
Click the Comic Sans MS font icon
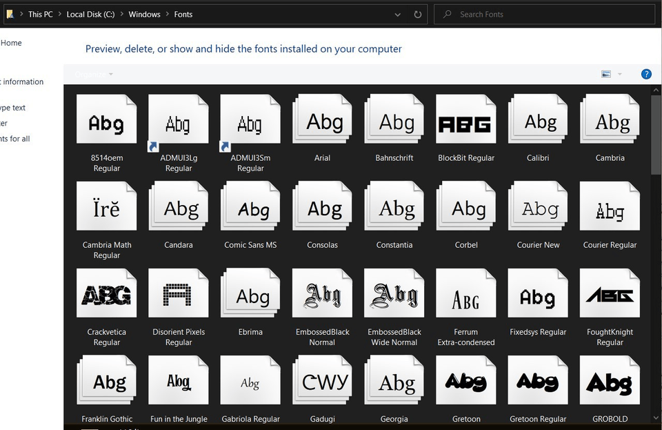(251, 210)
